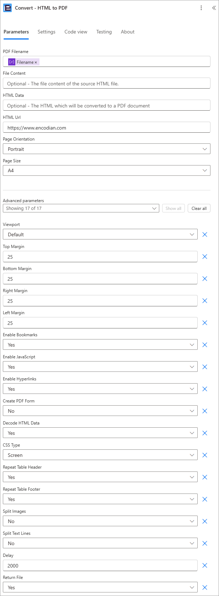Collapse the panel with double chevron icon
The height and width of the screenshot is (596, 219).
[214, 8]
